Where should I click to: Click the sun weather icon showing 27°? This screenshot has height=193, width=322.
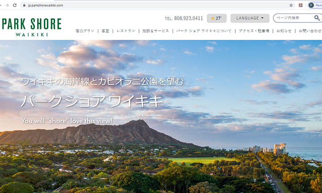(x=213, y=18)
